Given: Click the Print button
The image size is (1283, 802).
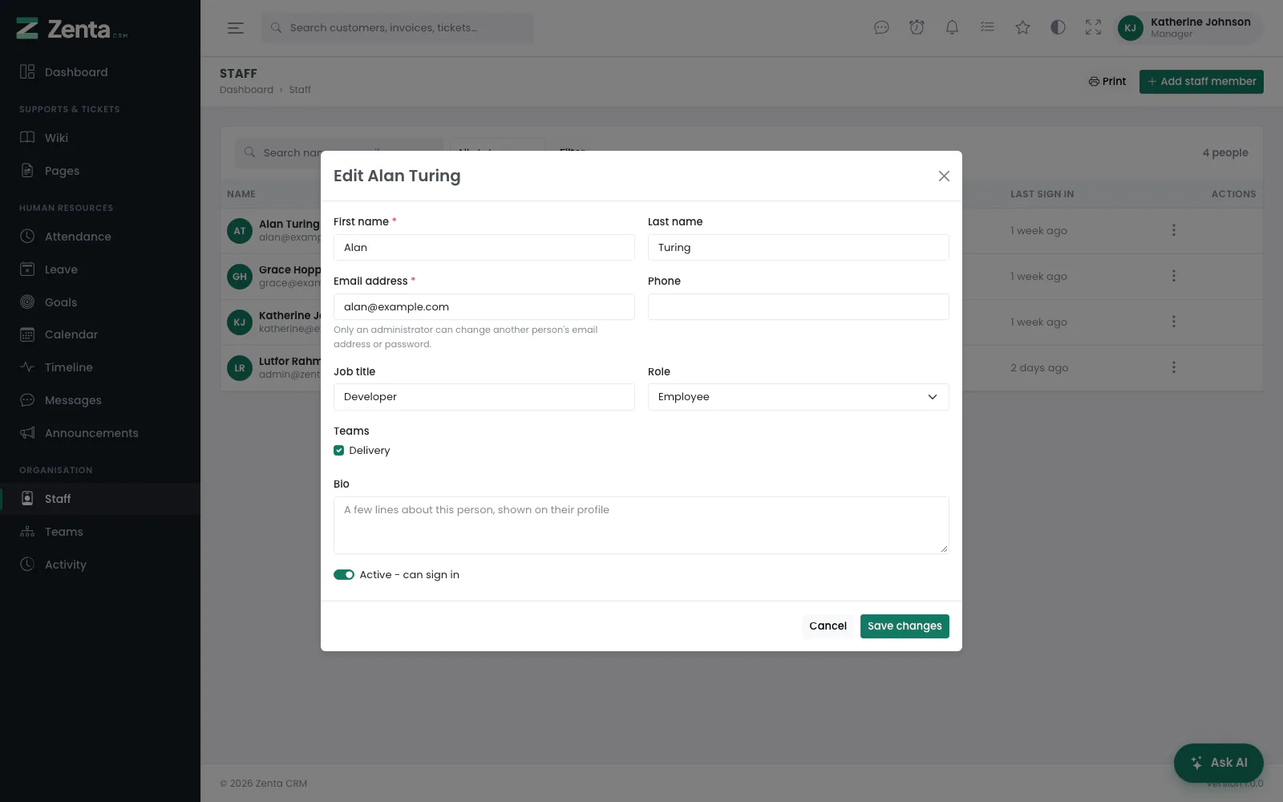Looking at the screenshot, I should 1107,82.
